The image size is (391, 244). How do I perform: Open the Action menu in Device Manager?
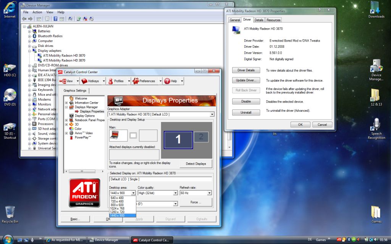click(x=37, y=12)
